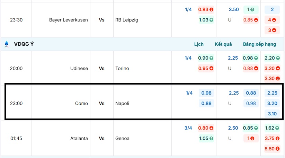Click the red down arrow on 0.83 odds
Screen dimensions: 285x158
[x=211, y=10]
